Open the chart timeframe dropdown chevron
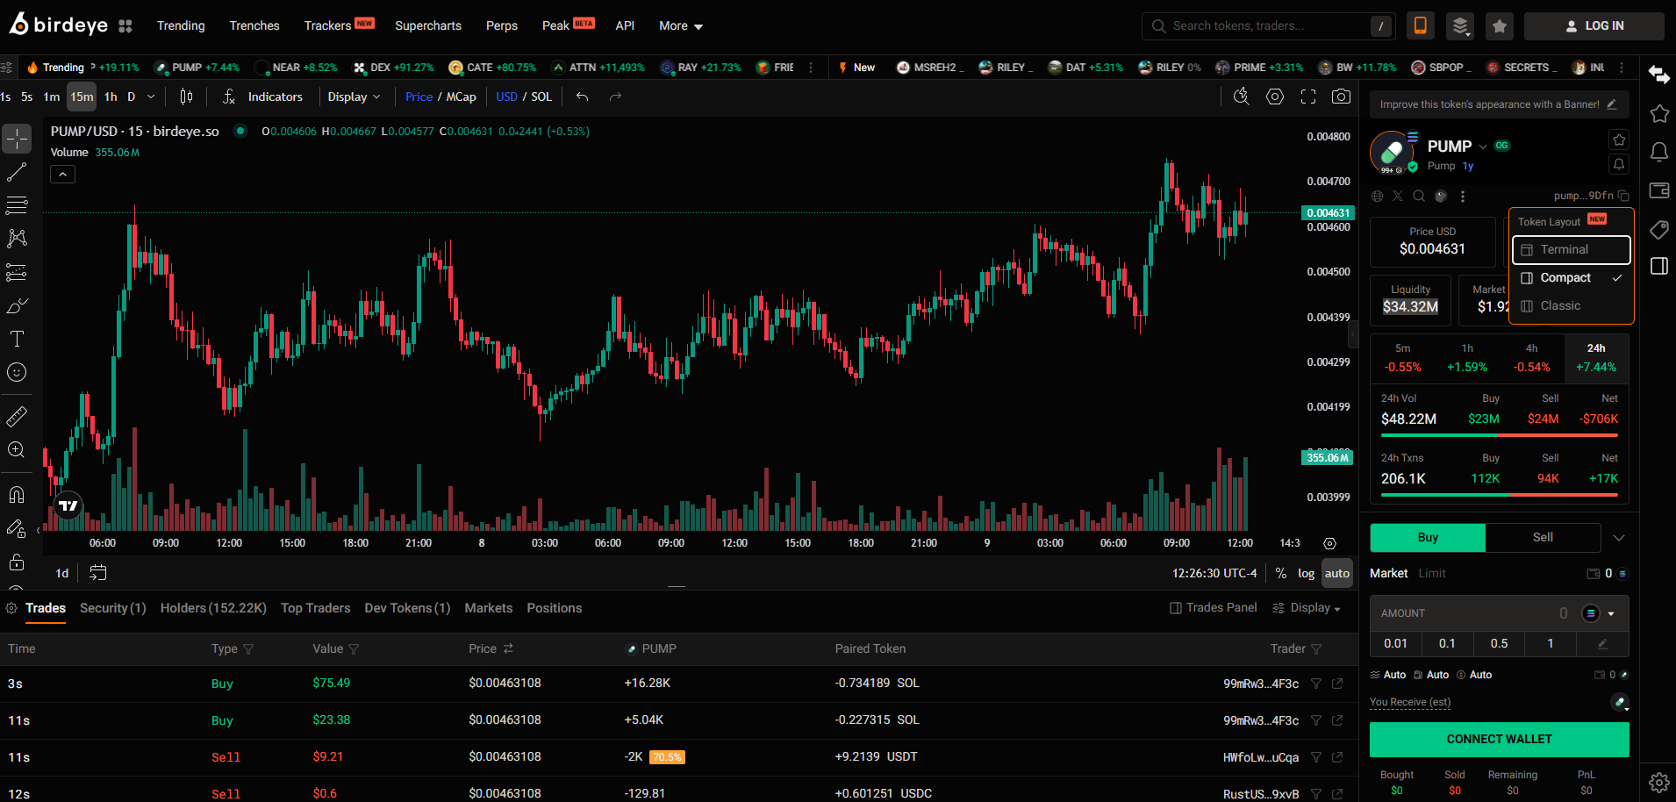Image resolution: width=1676 pixels, height=802 pixels. (x=151, y=97)
